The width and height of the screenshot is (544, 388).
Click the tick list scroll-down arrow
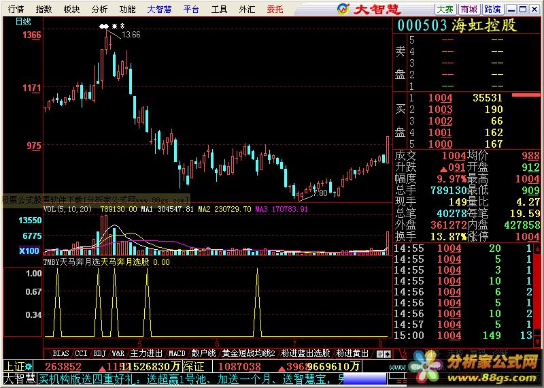537,342
